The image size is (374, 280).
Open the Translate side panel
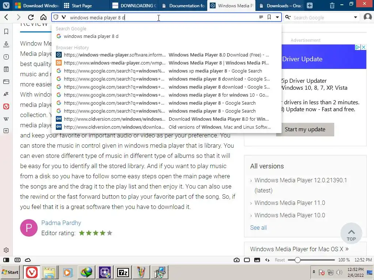pyautogui.click(x=6, y=94)
